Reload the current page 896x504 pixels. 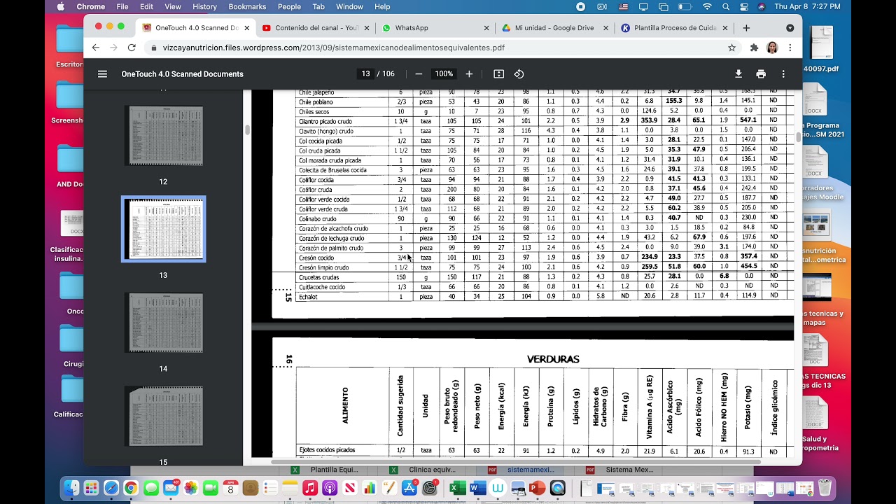click(x=132, y=48)
